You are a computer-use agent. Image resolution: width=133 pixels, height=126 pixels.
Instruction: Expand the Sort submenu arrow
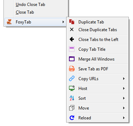click(124, 98)
